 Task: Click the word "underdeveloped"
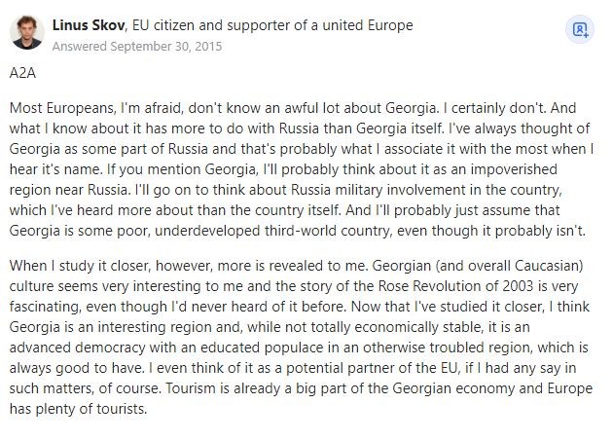(x=207, y=231)
